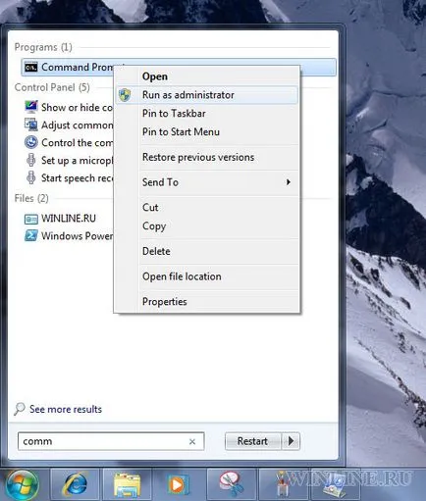This screenshot has height=501, width=426.
Task: Open the Windows Start orb
Action: 22,484
